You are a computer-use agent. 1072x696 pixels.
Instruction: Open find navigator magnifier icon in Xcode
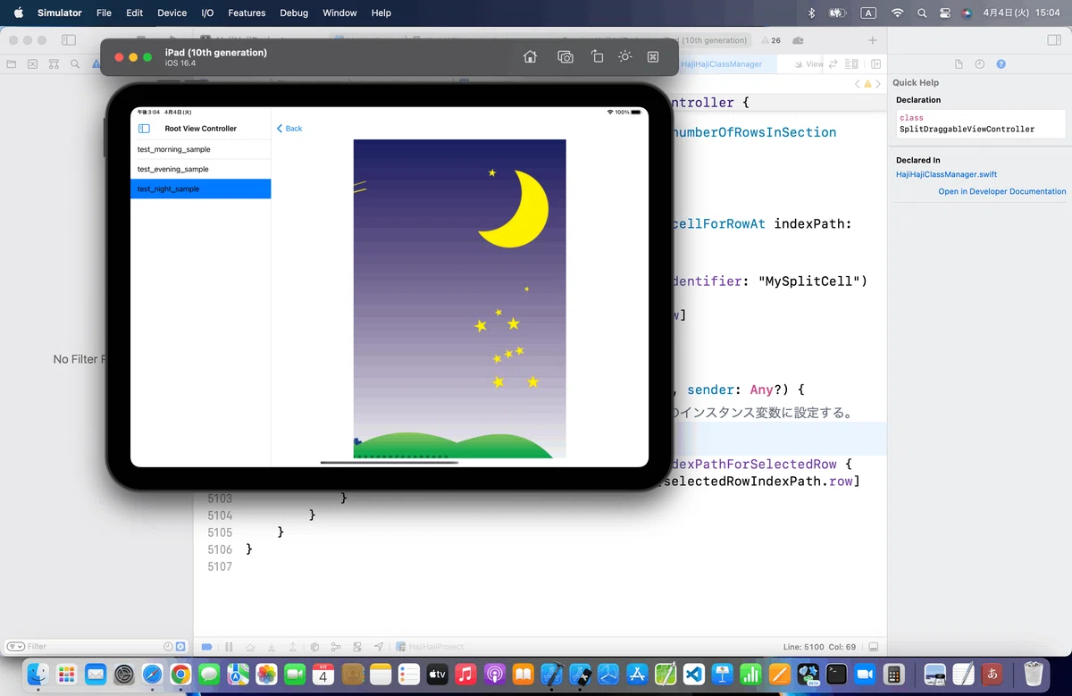point(75,64)
